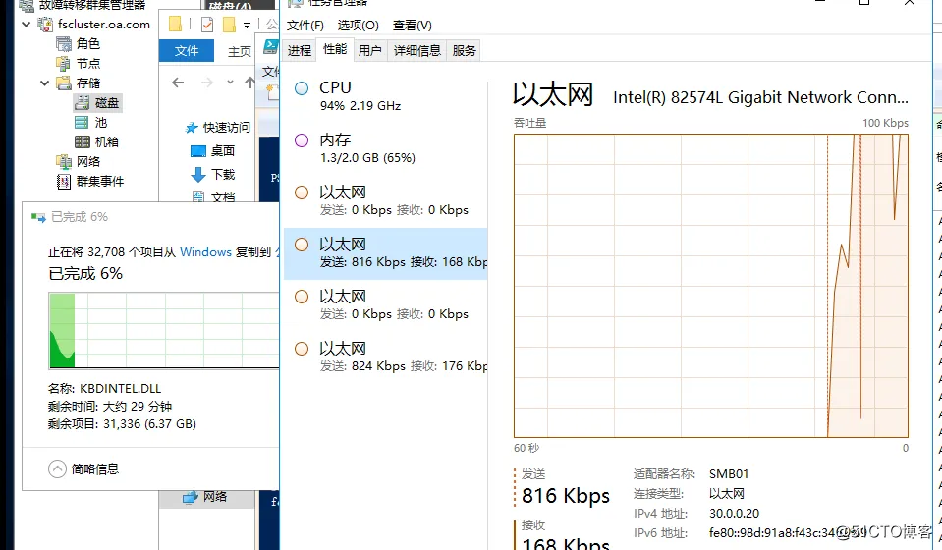Click the Ethernet throughput graph
The image size is (942, 550).
point(711,286)
